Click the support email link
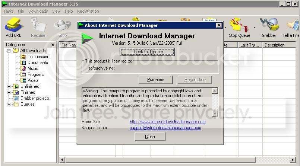The height and width of the screenshot is (166, 300). 165,128
